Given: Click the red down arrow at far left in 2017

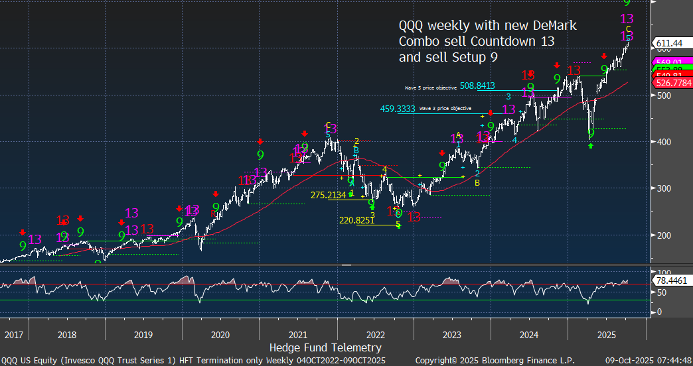Looking at the screenshot, I should [23, 232].
